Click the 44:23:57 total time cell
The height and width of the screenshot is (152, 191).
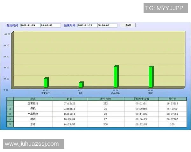click(69, 124)
